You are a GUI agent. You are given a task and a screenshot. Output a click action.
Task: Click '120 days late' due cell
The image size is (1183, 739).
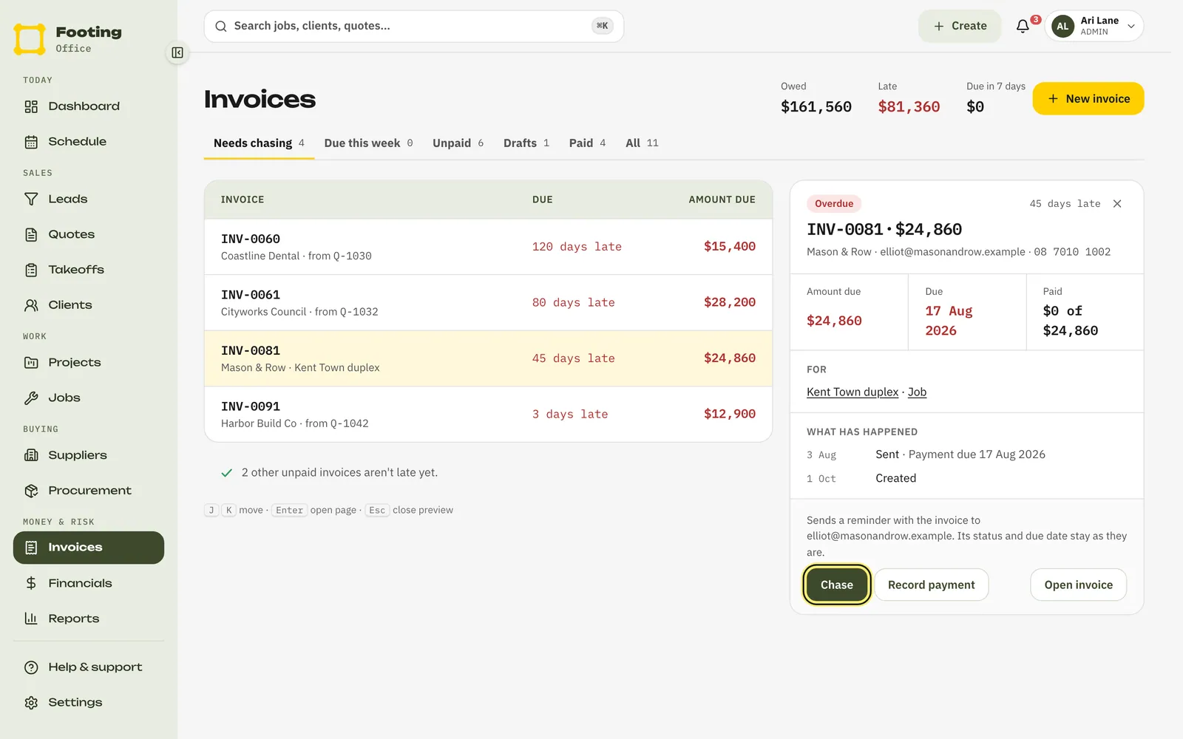(x=577, y=247)
